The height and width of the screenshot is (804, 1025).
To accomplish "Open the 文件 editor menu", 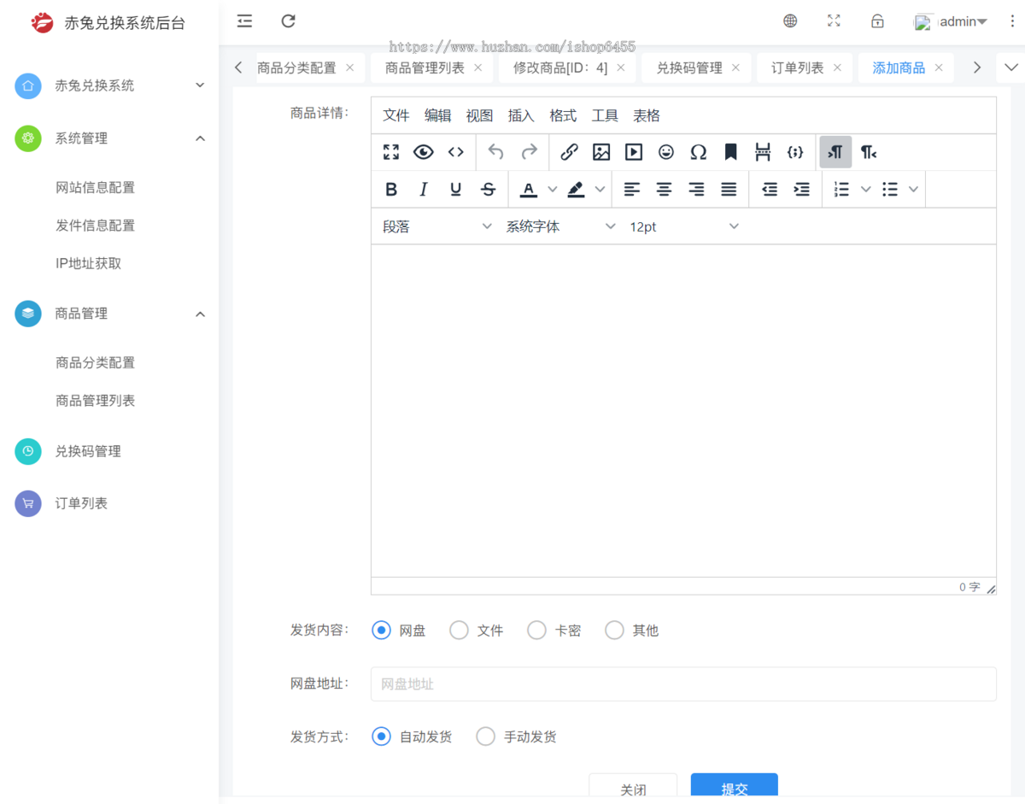I will pos(396,115).
